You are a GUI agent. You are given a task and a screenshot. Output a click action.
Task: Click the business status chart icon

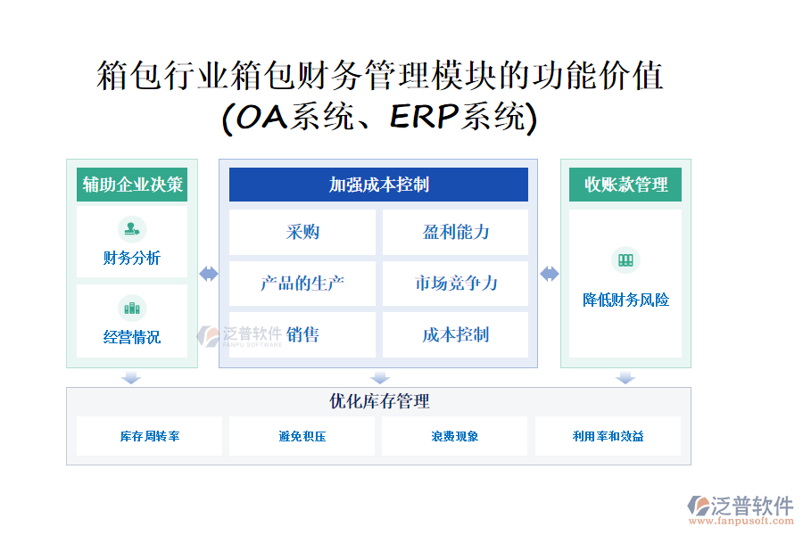point(132,309)
